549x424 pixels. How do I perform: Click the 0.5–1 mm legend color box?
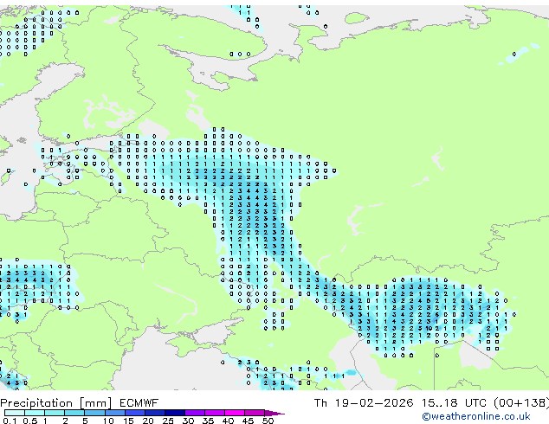pyautogui.click(x=35, y=413)
